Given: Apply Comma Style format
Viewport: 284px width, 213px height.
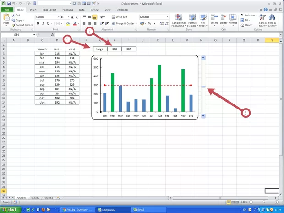Looking at the screenshot, I should [x=154, y=23].
